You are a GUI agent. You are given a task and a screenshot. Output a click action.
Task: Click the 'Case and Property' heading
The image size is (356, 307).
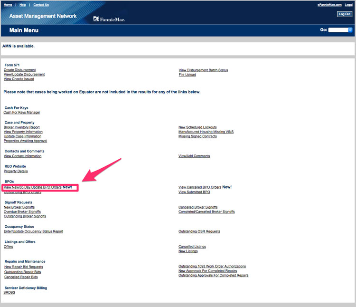click(x=19, y=123)
